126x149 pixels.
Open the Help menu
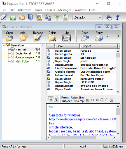[x=92, y=10]
